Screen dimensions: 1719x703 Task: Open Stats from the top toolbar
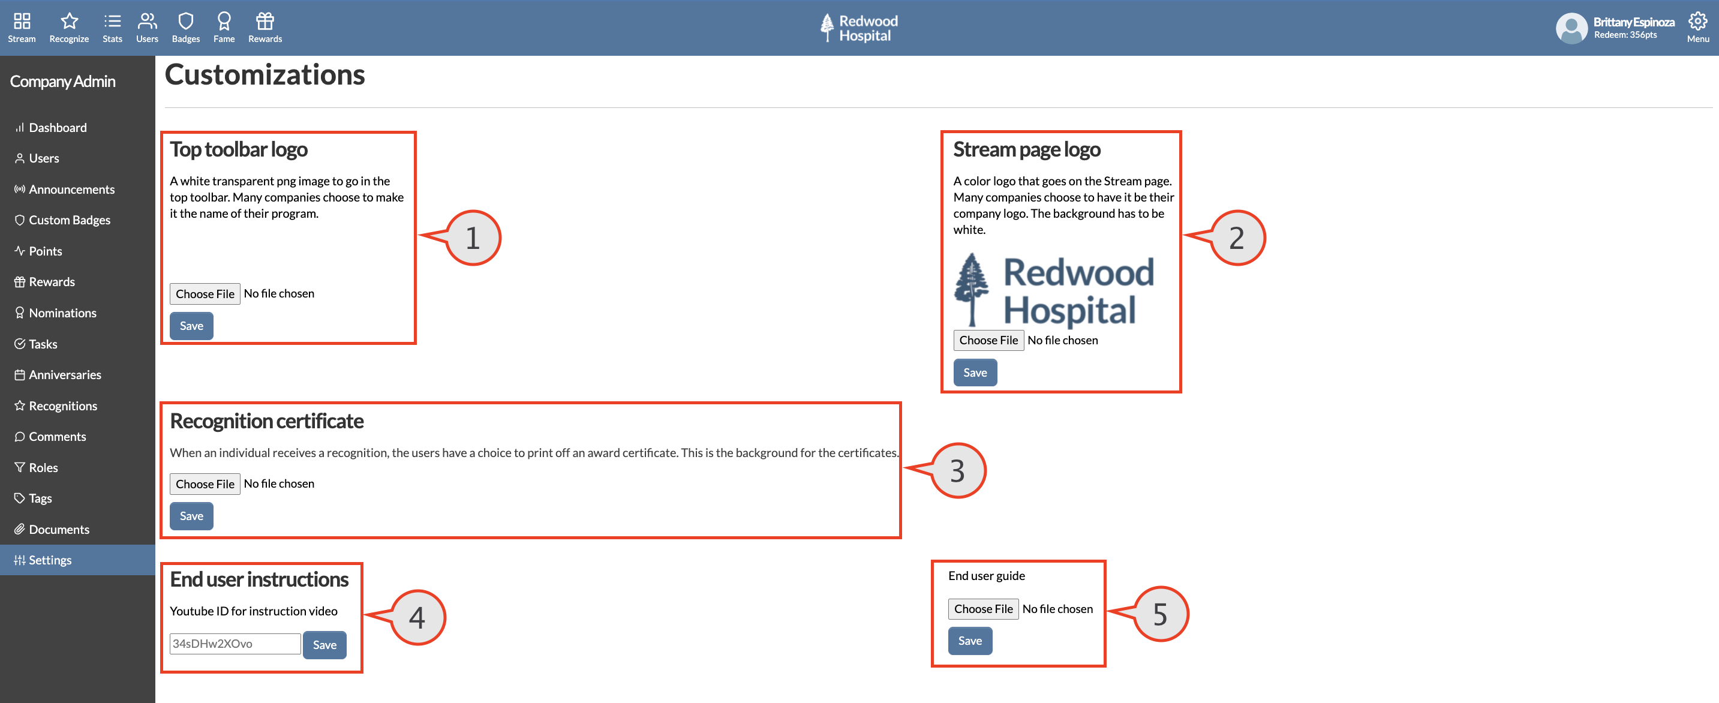[x=112, y=27]
